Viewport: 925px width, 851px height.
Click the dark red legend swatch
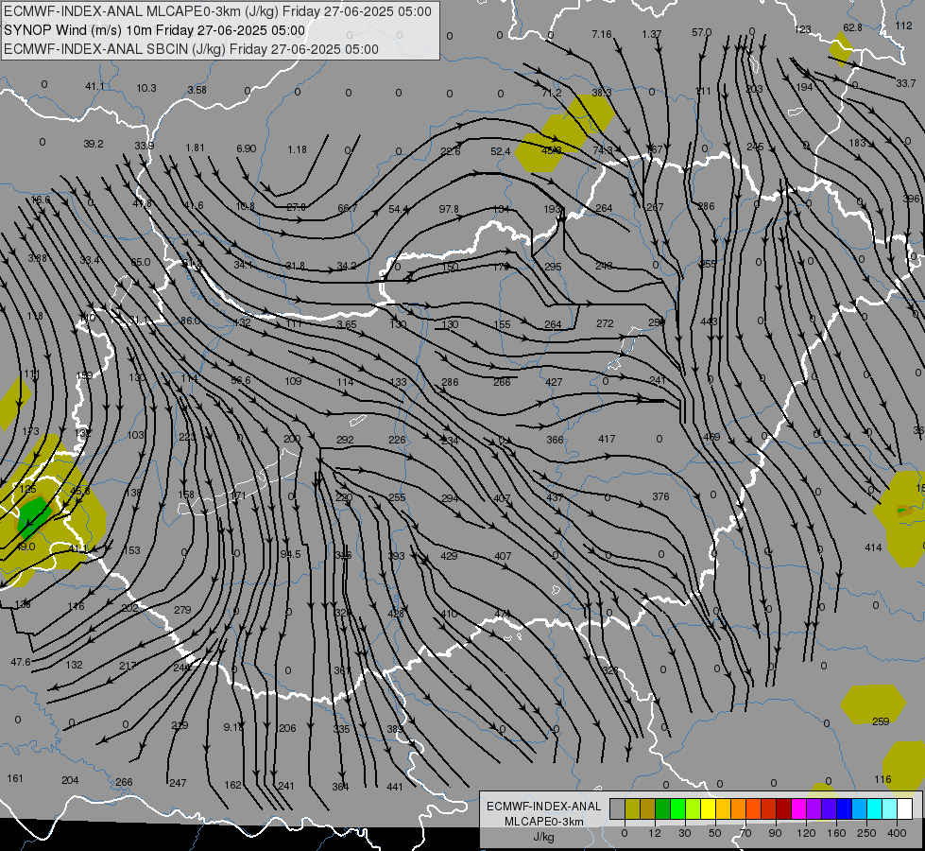tap(783, 809)
